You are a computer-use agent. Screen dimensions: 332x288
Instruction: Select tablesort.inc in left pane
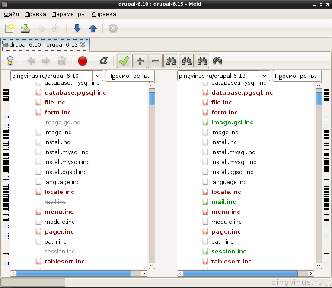pos(64,261)
